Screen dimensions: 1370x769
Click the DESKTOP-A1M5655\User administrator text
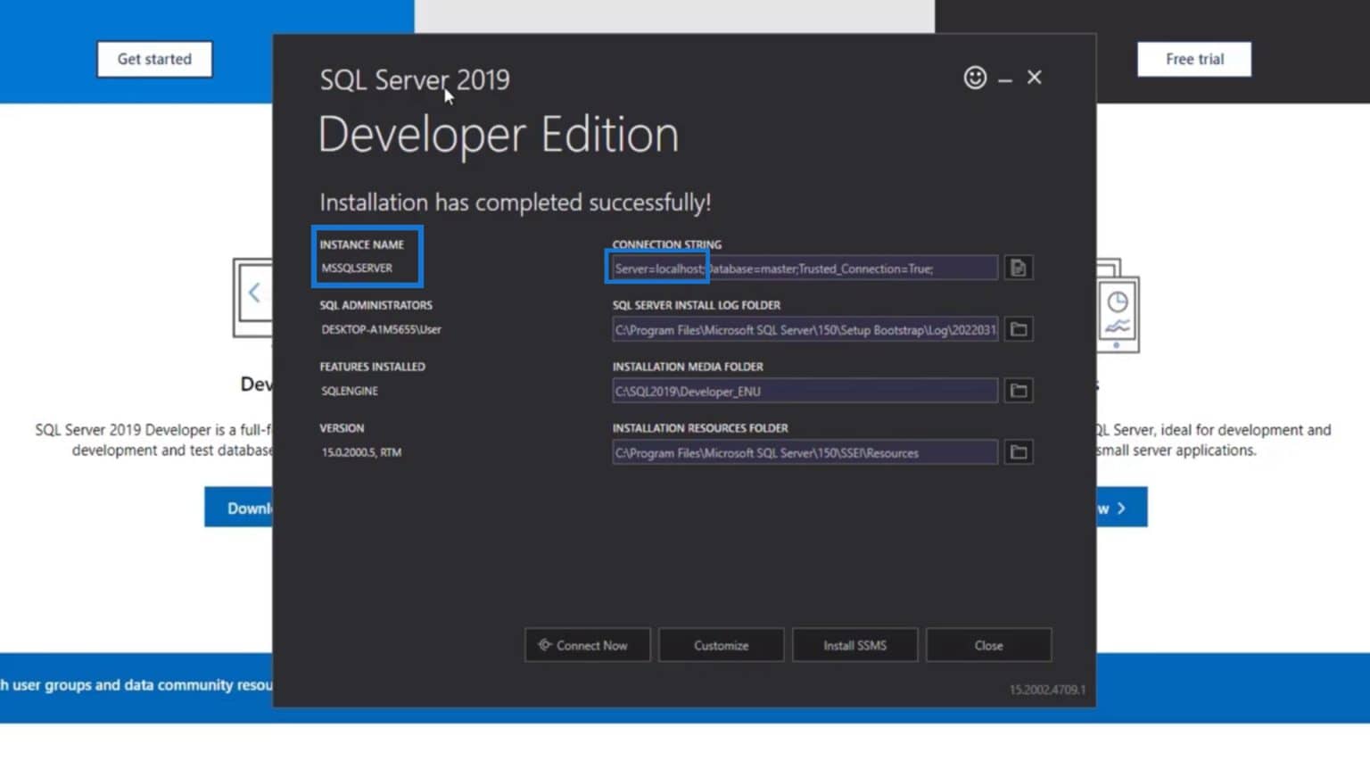[381, 329]
